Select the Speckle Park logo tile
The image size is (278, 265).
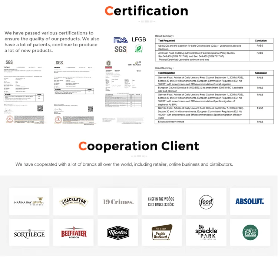[x=206, y=232]
